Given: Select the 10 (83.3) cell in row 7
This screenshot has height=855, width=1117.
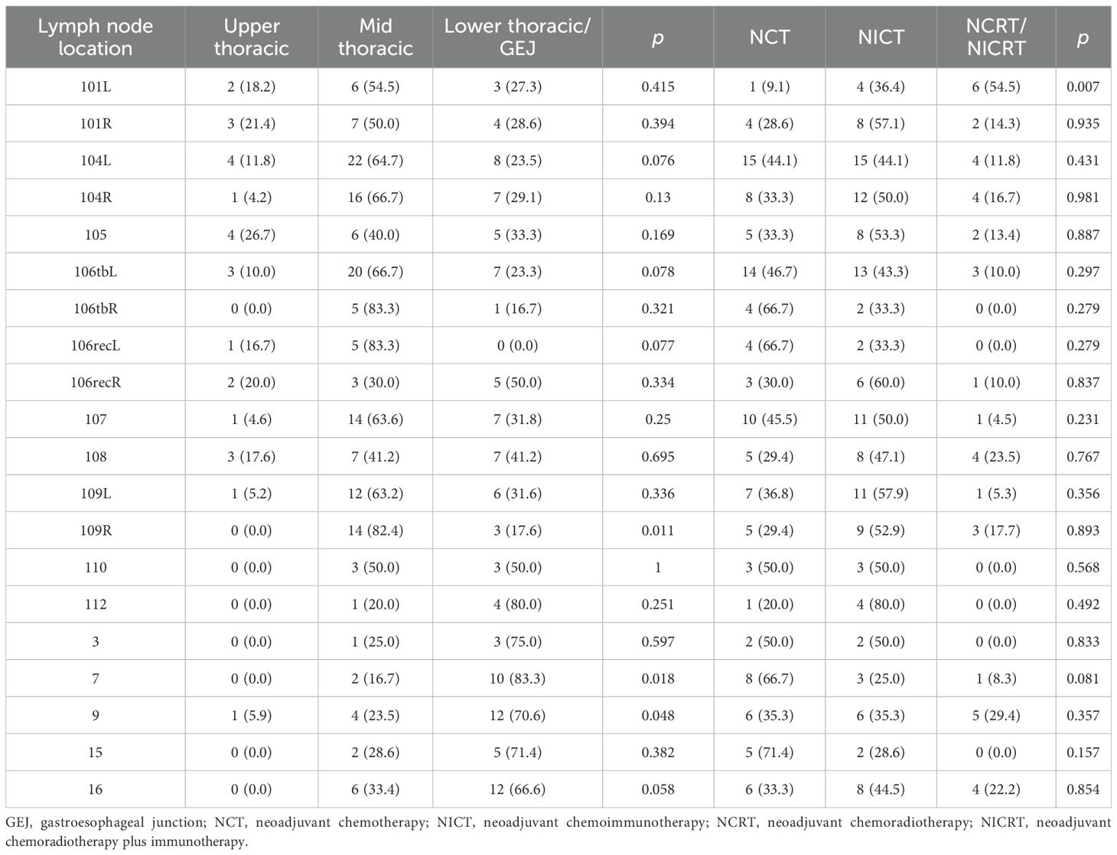Looking at the screenshot, I should (x=517, y=678).
